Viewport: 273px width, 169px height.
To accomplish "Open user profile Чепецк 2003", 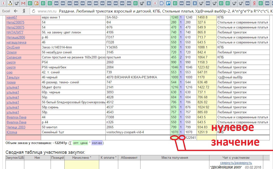I will pyautogui.click(x=16, y=127).
